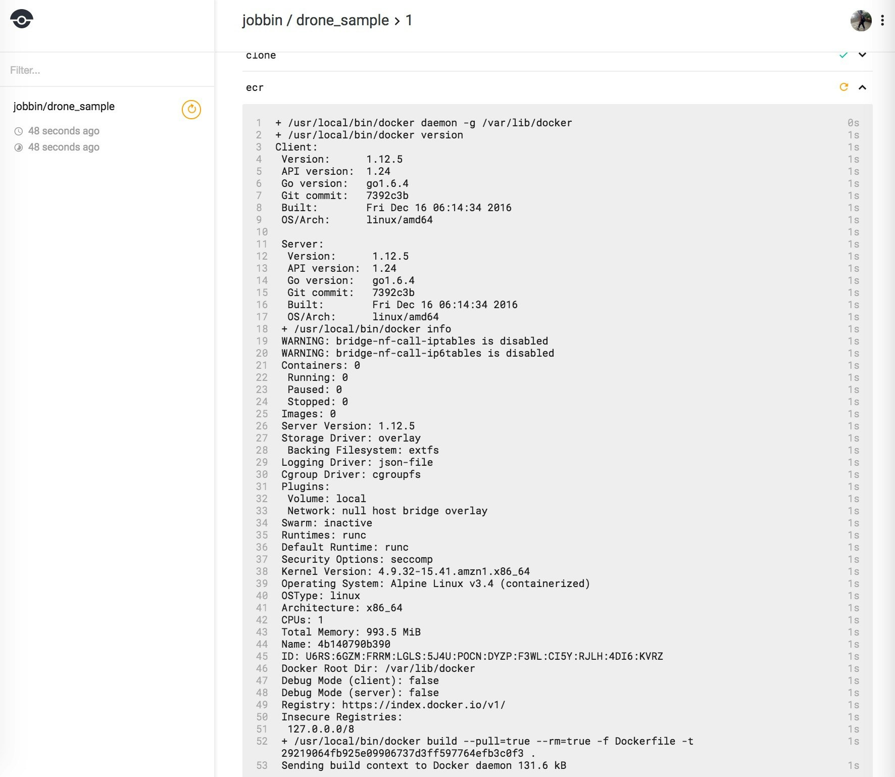The height and width of the screenshot is (777, 895).
Task: Click log line '+ /usr/local/bin/docker version'
Action: coord(369,135)
